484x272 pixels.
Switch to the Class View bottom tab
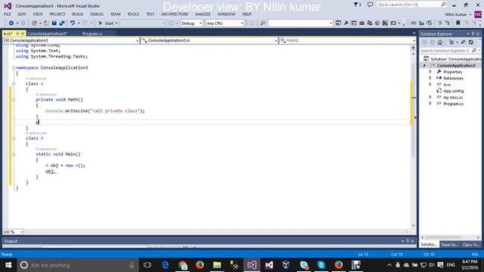pos(470,245)
